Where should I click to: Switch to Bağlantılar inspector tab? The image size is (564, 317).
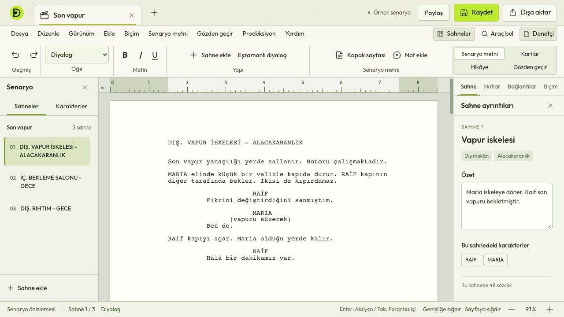pyautogui.click(x=522, y=86)
